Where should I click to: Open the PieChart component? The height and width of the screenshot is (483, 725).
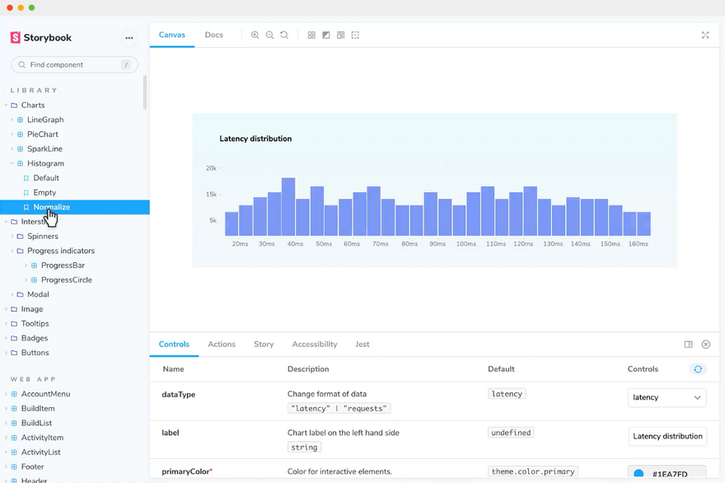[x=43, y=134]
